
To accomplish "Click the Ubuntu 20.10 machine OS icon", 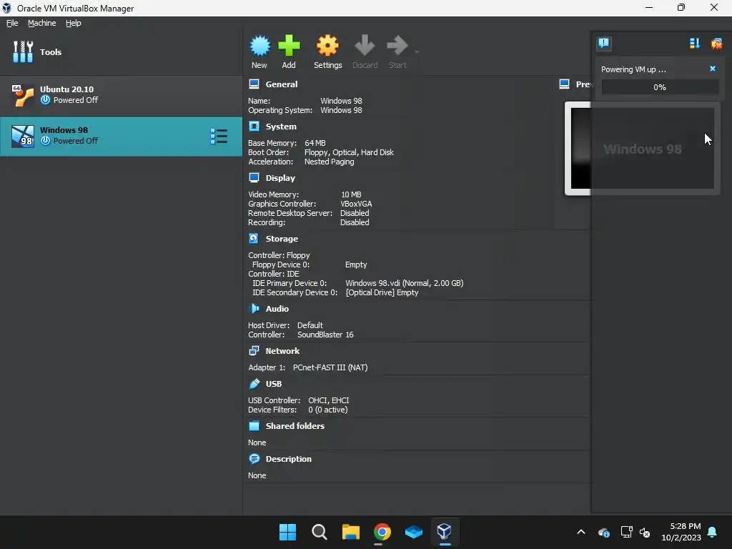I will point(22,95).
